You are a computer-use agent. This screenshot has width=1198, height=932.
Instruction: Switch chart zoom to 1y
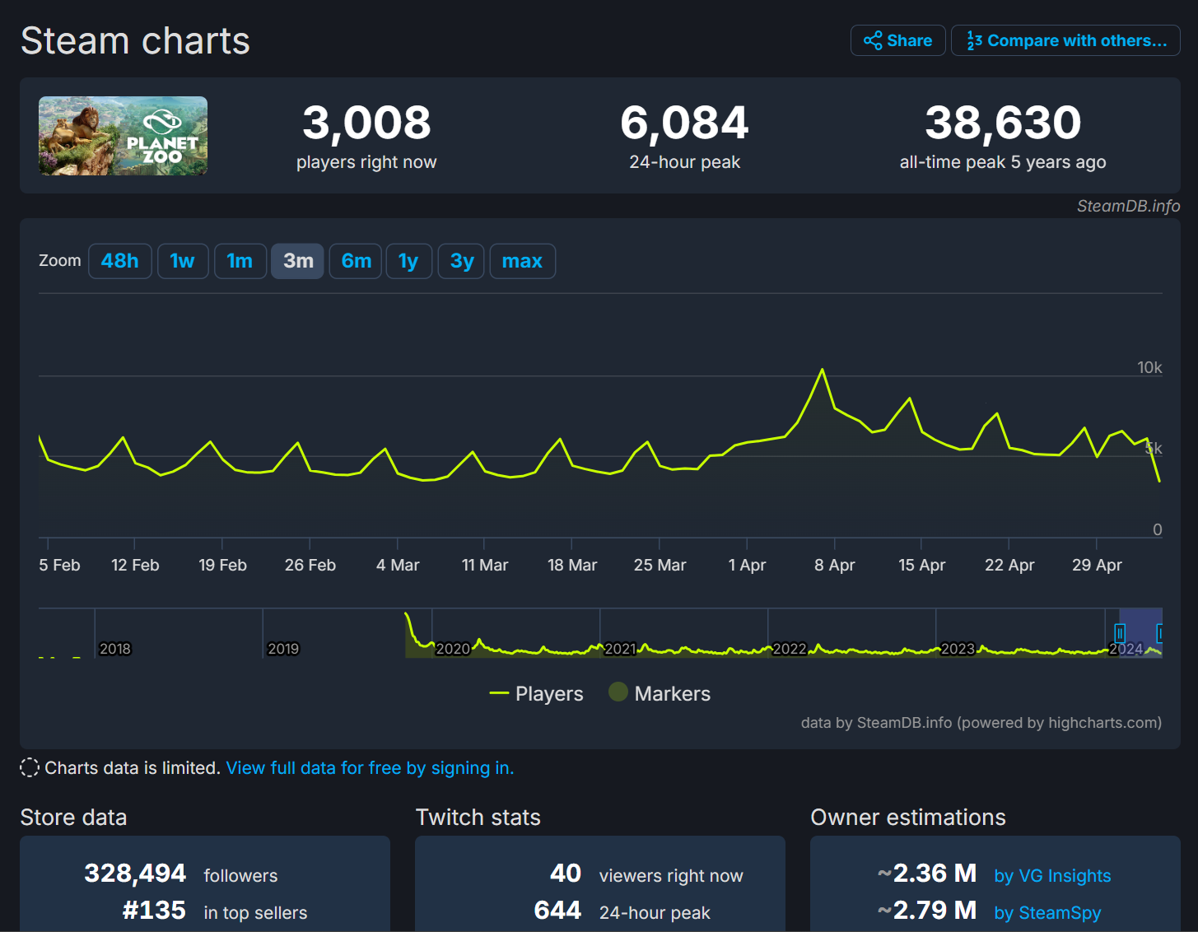click(409, 261)
